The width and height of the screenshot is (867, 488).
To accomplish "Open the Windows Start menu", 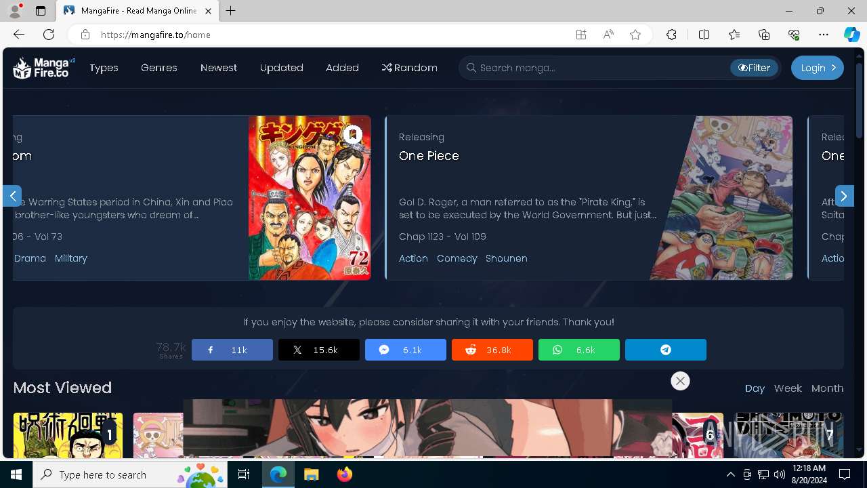I will coord(16,474).
